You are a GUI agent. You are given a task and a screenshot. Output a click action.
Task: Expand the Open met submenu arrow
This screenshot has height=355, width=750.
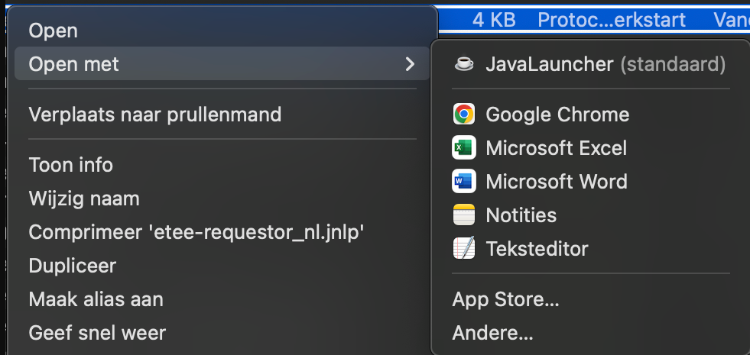pyautogui.click(x=410, y=64)
